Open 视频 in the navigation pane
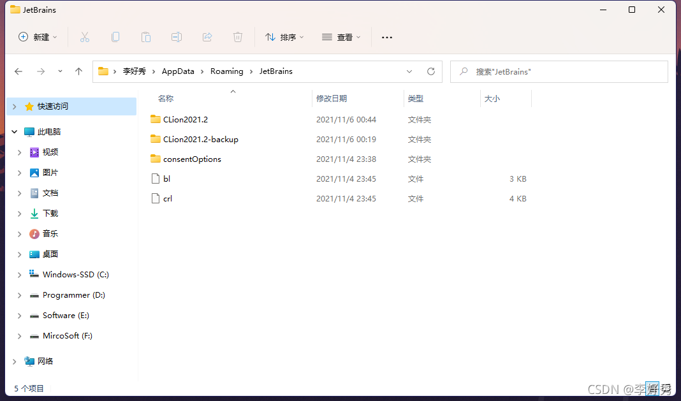The width and height of the screenshot is (681, 401). [50, 152]
